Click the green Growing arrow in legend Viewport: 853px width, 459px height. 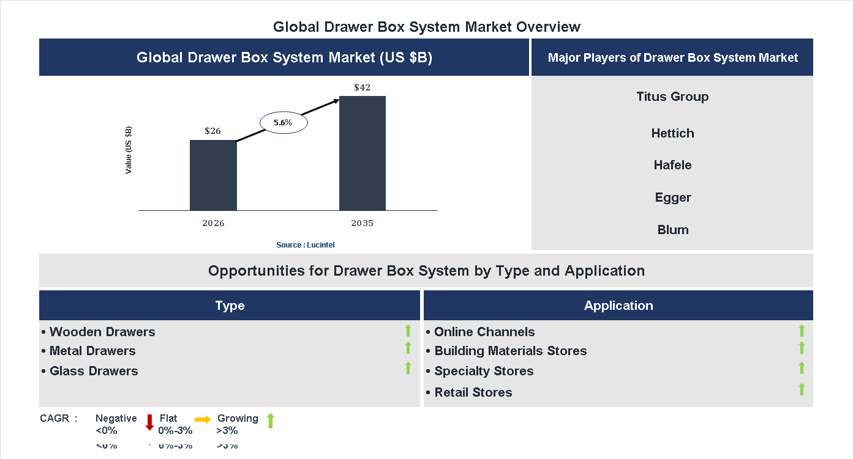click(x=270, y=422)
